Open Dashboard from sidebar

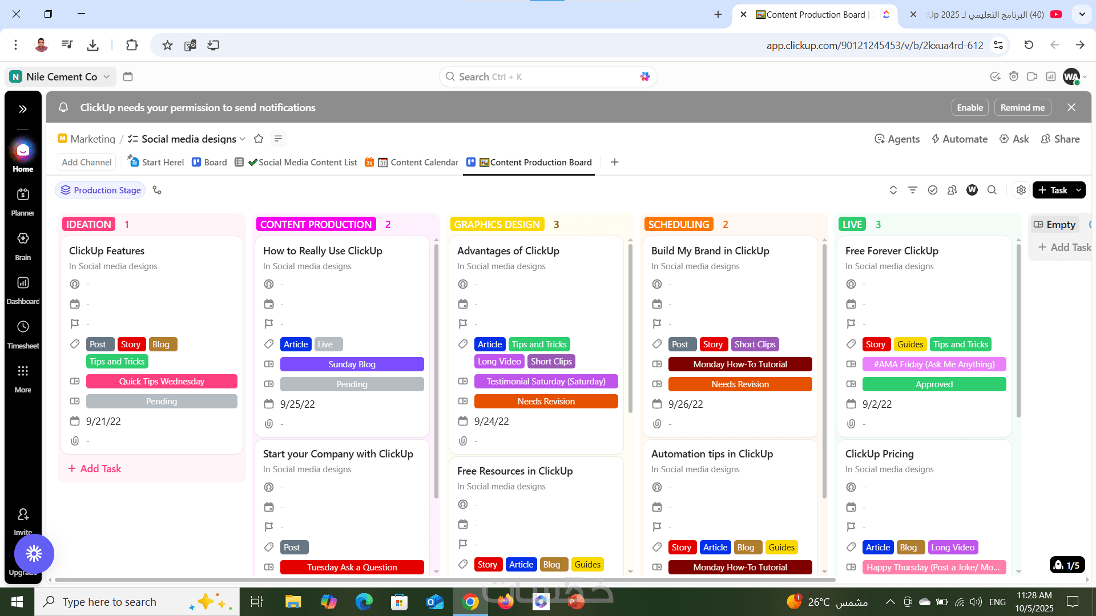[x=23, y=289]
